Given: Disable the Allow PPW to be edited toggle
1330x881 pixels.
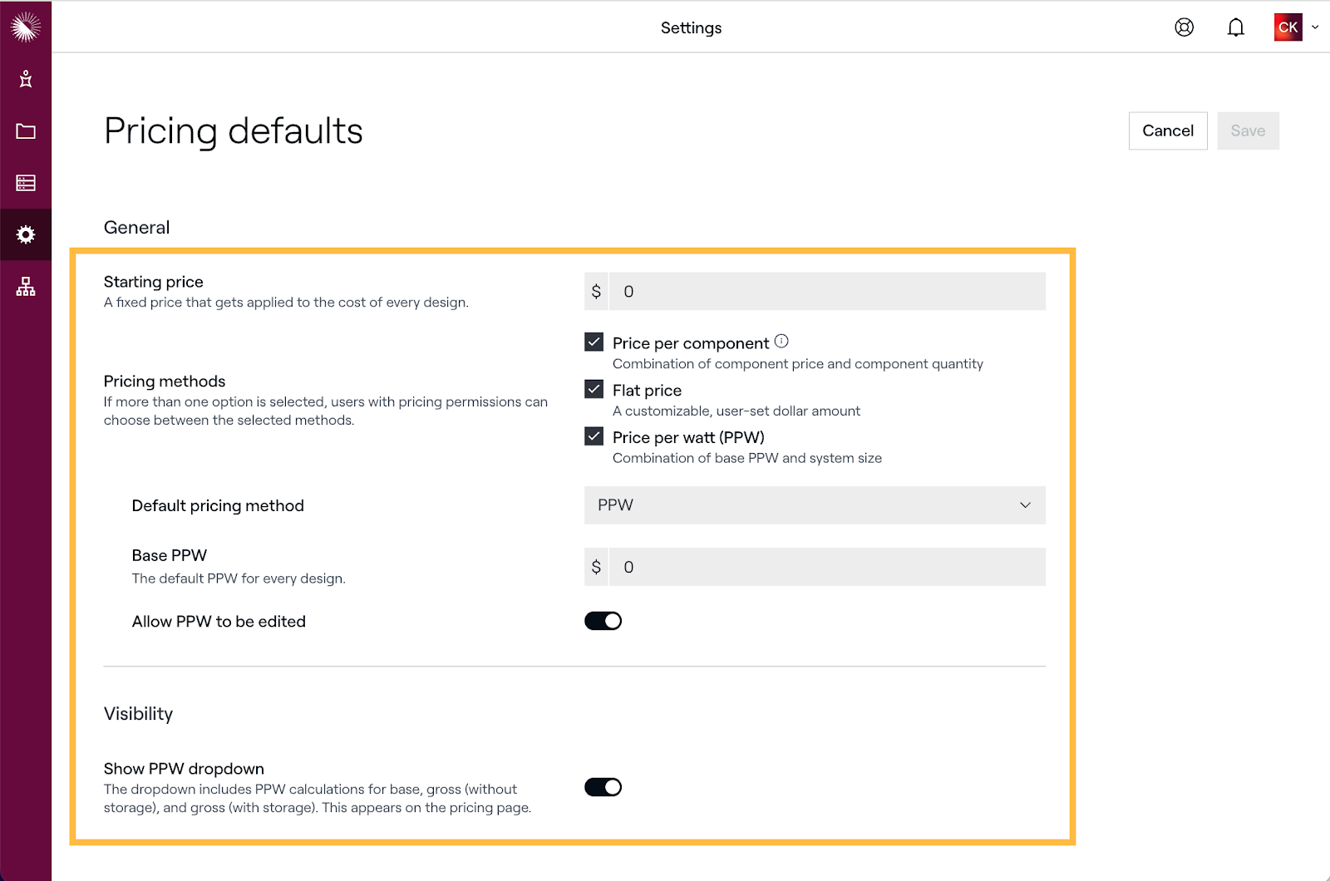Looking at the screenshot, I should point(603,621).
